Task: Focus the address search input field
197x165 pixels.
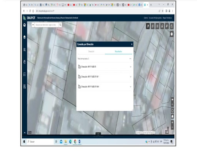Action: [47, 25]
